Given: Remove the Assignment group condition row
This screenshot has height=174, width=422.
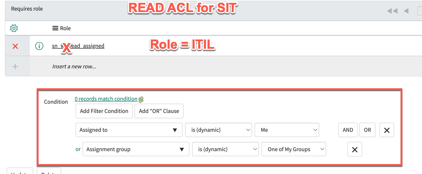Looking at the screenshot, I should click(355, 149).
